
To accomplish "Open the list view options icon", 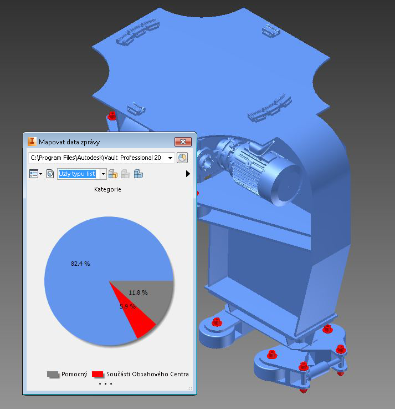I will click(x=34, y=174).
